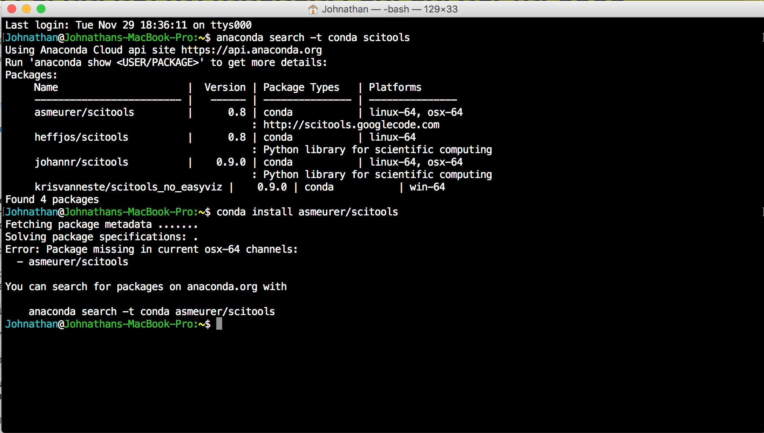Click the 'Platforms' column header

[395, 87]
